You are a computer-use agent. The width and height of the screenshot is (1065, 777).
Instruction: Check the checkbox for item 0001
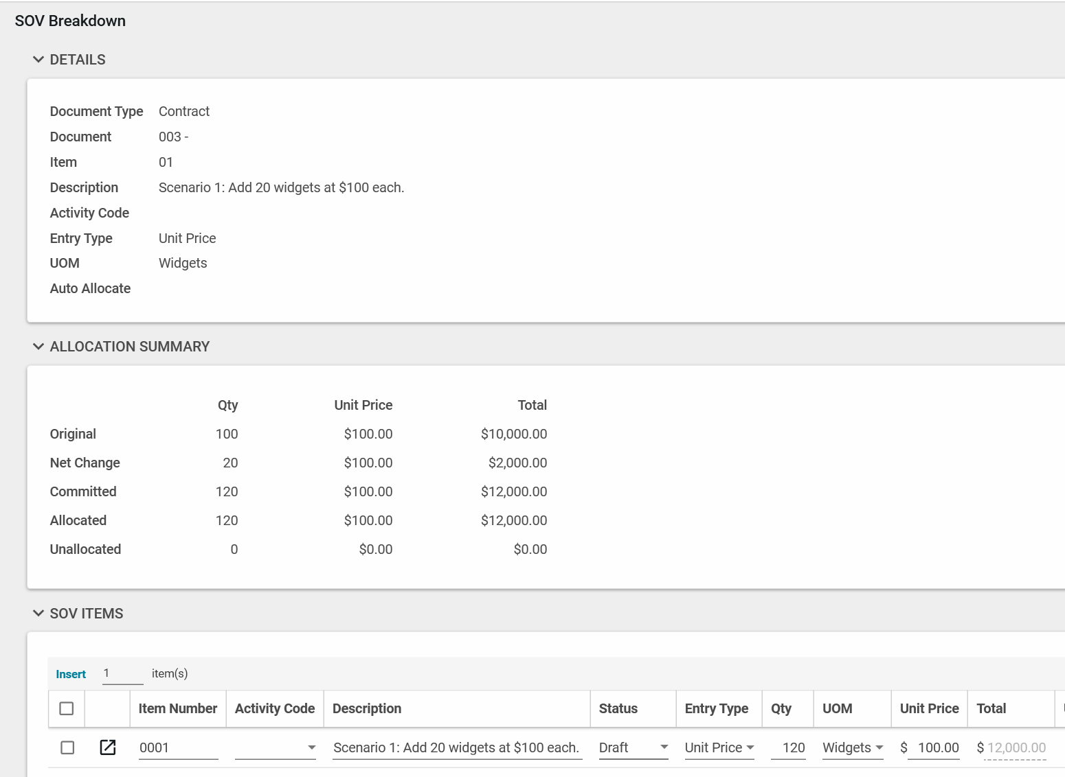(67, 747)
